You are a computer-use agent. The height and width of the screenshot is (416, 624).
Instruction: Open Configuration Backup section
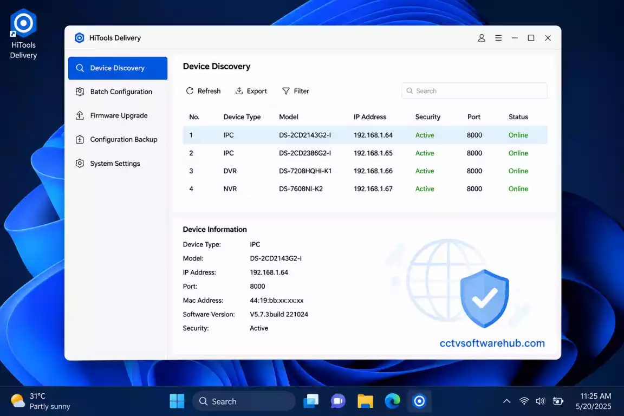tap(118, 139)
